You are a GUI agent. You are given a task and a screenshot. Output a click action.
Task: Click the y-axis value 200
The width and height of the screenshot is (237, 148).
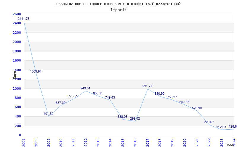click(18, 126)
